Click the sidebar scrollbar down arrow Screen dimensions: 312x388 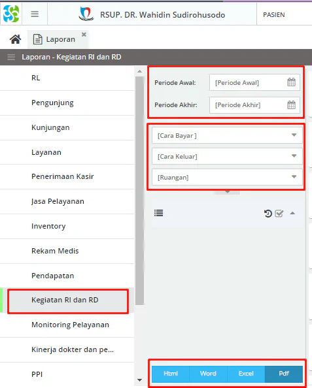tap(140, 380)
